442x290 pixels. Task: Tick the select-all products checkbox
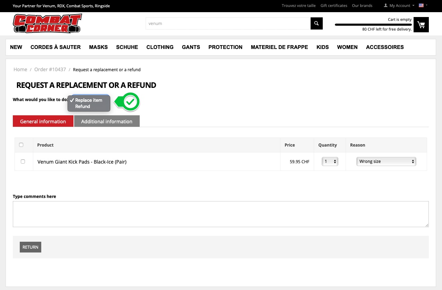point(21,145)
